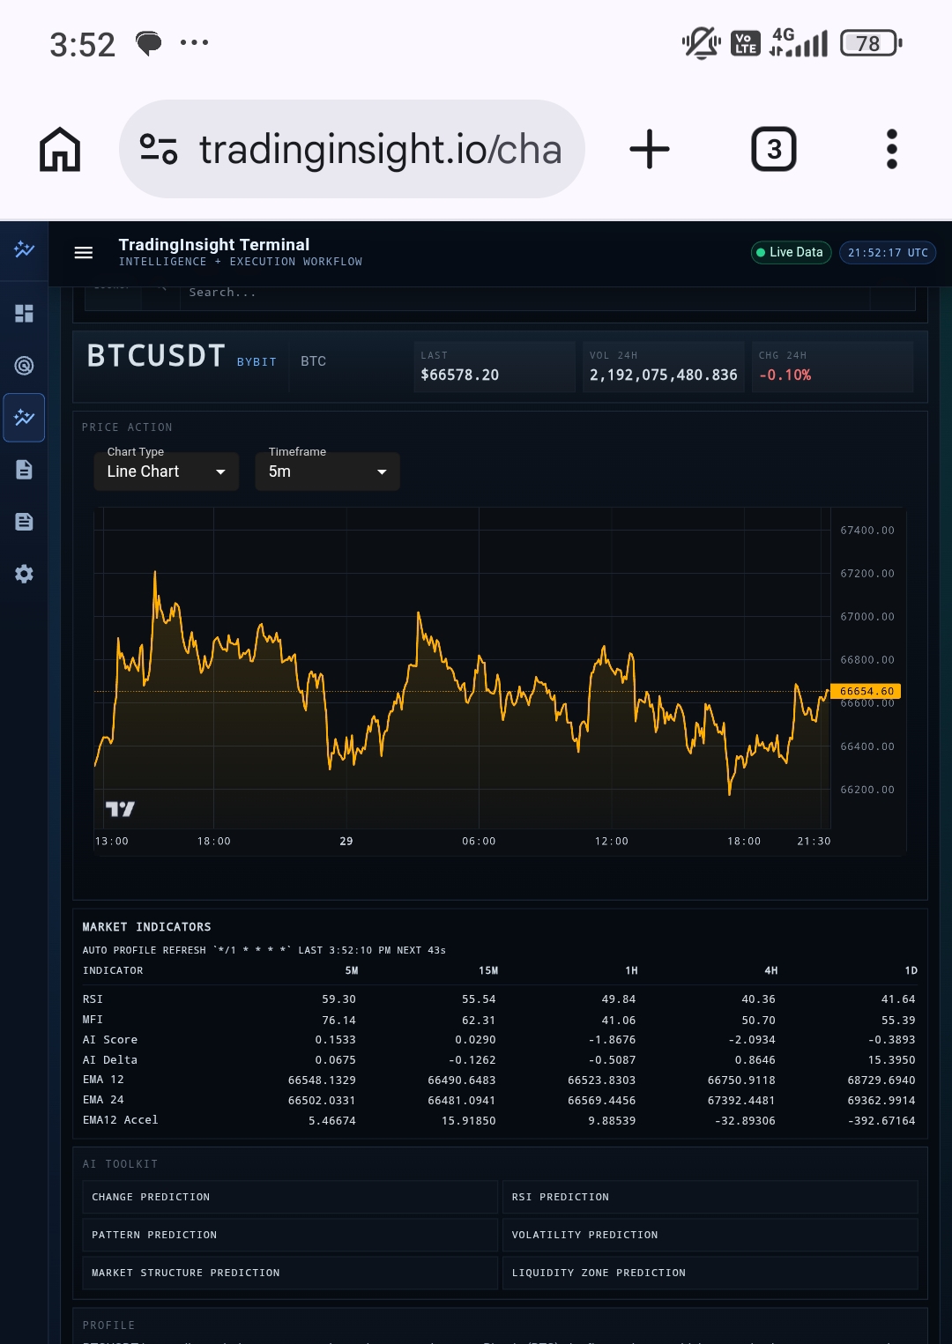Open PATTERN PREDICTION tool
Image resolution: width=952 pixels, height=1344 pixels.
(290, 1235)
